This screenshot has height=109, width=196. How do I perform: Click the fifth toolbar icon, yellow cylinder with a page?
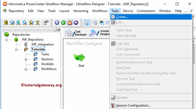[31, 23]
